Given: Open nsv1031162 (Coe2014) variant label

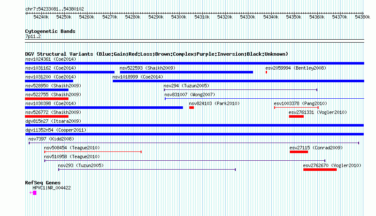Looking at the screenshot, I should click(51, 68).
